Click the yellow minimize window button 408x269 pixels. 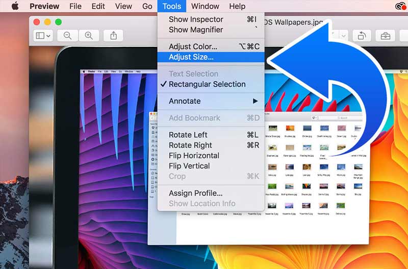[47, 22]
